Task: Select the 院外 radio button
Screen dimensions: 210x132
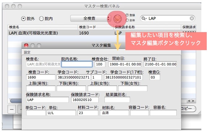Action: click(23, 18)
